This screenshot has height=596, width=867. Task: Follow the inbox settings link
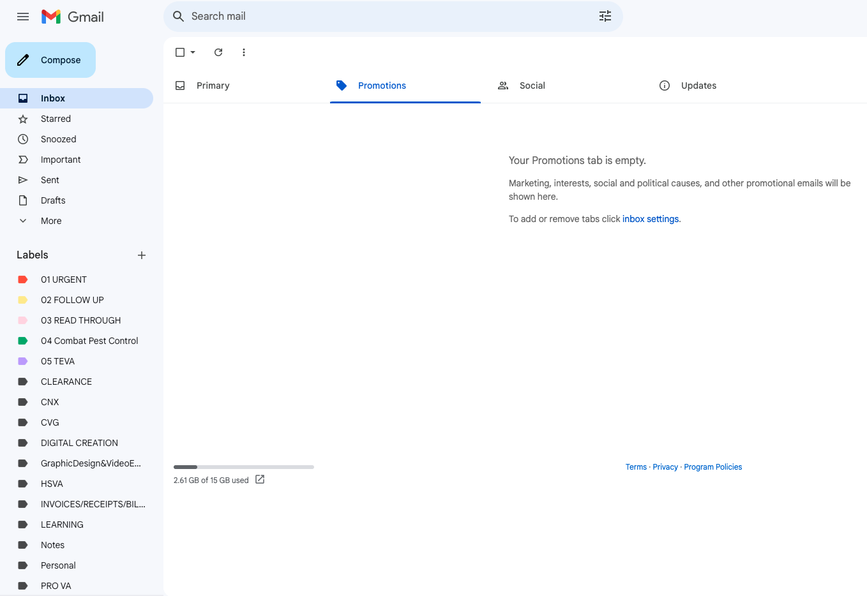coord(651,219)
